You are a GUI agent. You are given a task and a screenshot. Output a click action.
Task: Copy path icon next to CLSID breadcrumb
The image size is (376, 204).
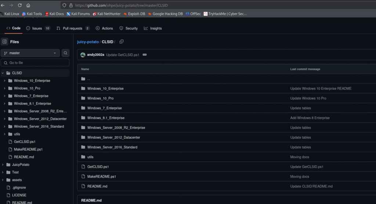click(x=122, y=42)
